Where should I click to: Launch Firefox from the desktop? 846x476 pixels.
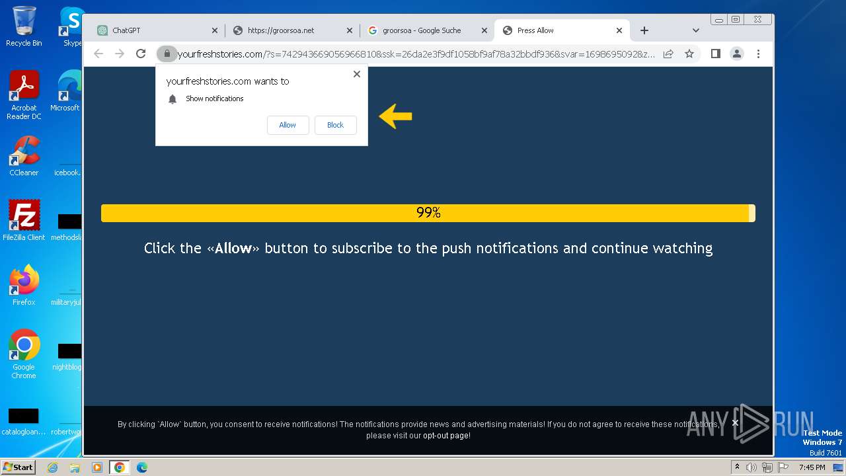[x=24, y=285]
